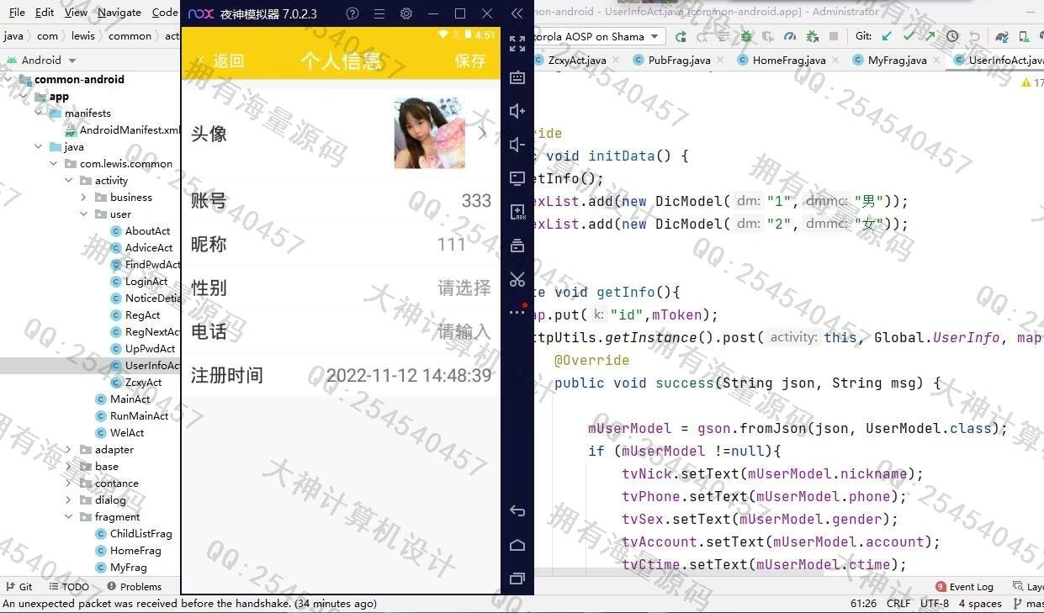Screen dimensions: 1044x613
Task: Tap the Android back button in Nox
Action: 517,511
